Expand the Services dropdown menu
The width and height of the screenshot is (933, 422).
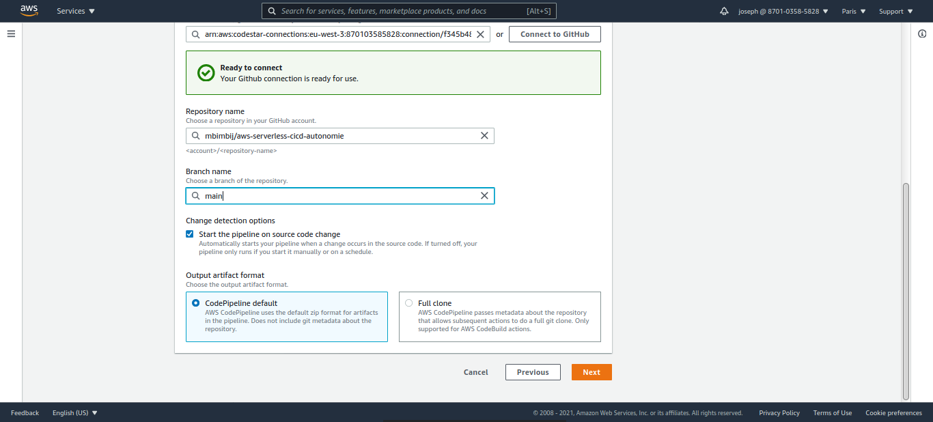click(x=76, y=12)
